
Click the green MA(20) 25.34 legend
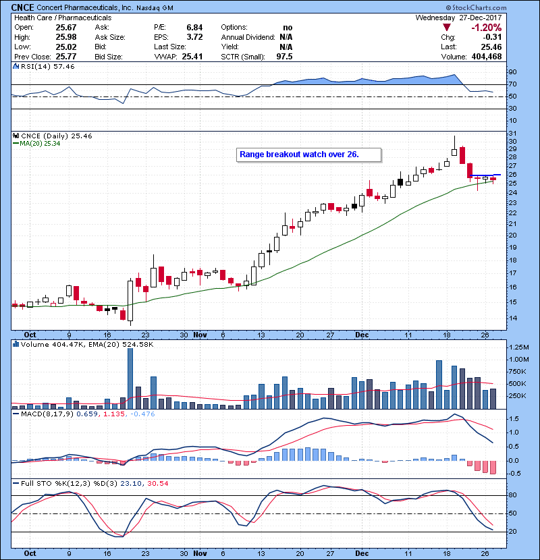pyautogui.click(x=36, y=144)
